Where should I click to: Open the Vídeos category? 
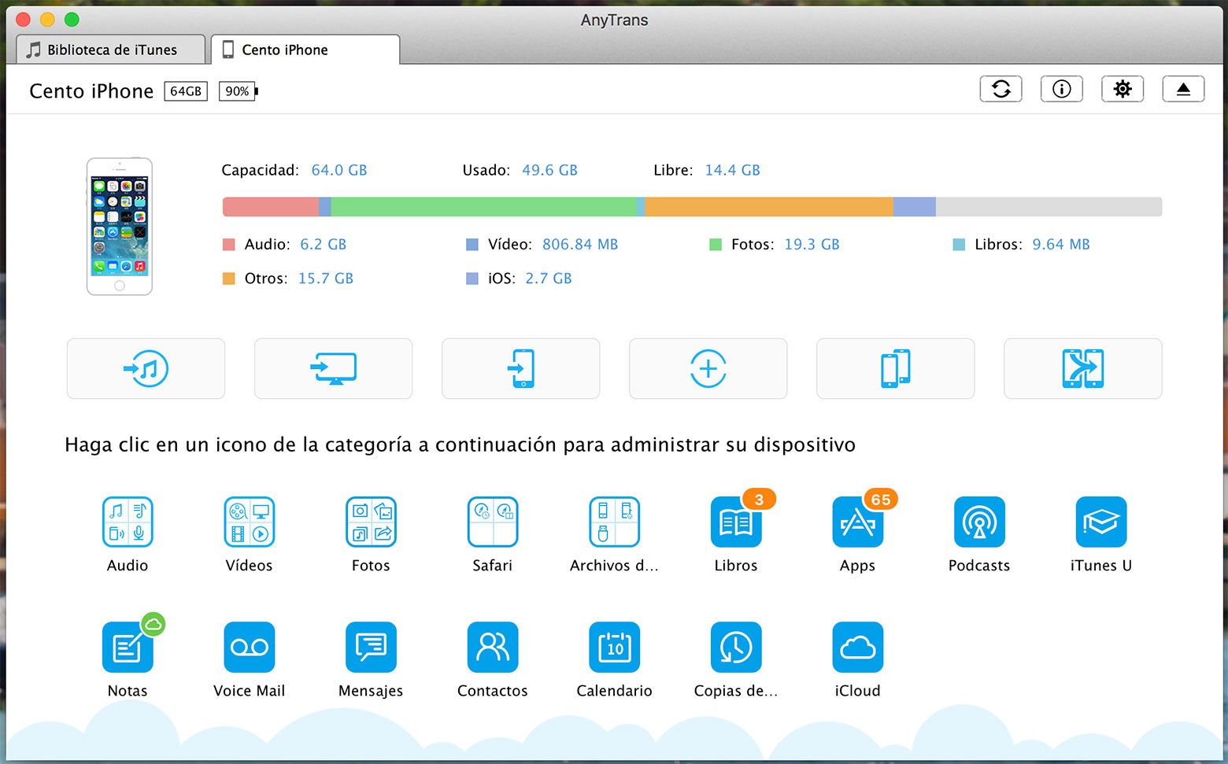click(x=250, y=522)
